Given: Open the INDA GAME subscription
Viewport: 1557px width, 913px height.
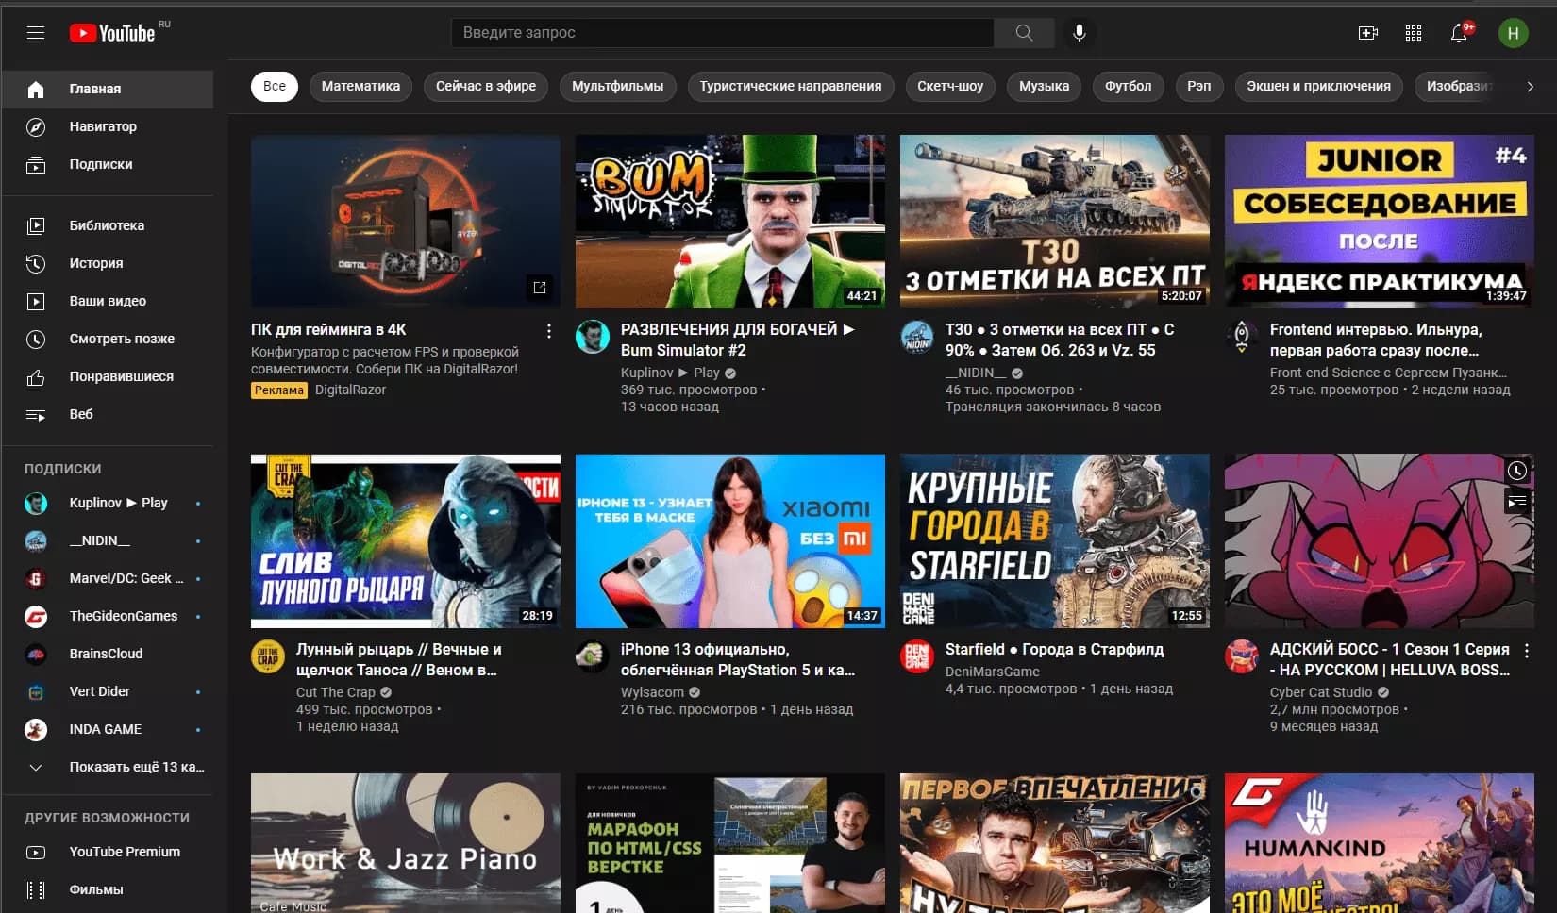Looking at the screenshot, I should (109, 730).
